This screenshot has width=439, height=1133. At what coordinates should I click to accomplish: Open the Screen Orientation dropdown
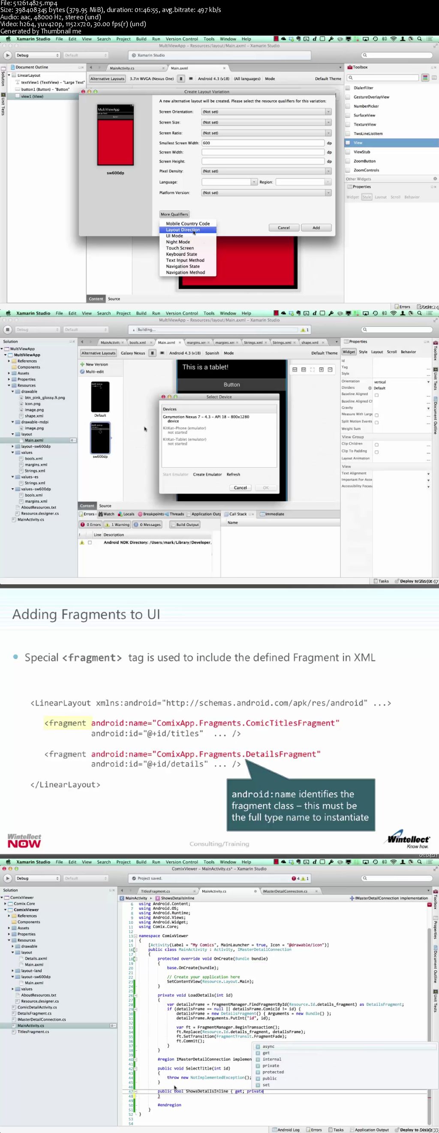266,112
